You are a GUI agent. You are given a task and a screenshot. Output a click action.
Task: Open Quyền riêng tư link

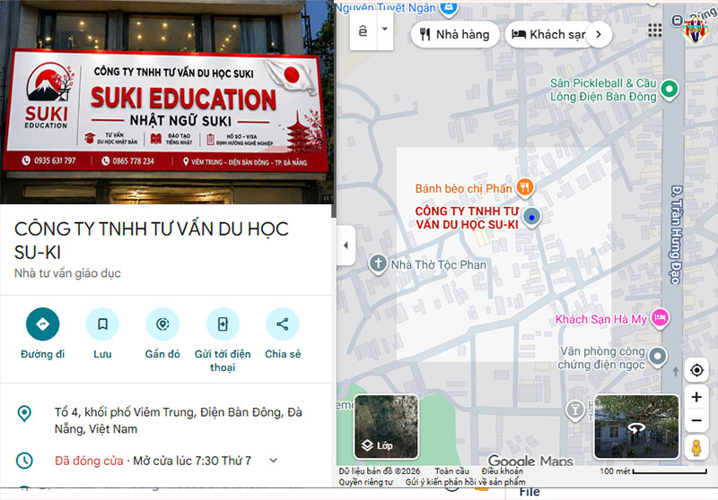click(x=366, y=482)
